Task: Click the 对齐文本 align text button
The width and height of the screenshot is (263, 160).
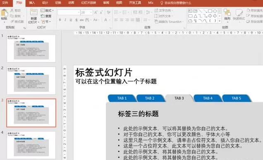Action: point(163,16)
